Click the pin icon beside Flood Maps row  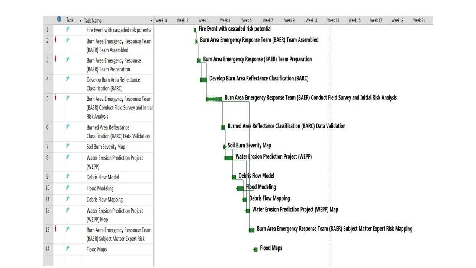coord(68,248)
